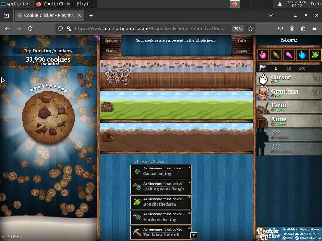Click the +1 more notification text
322x241 pixels.
pos(149,162)
